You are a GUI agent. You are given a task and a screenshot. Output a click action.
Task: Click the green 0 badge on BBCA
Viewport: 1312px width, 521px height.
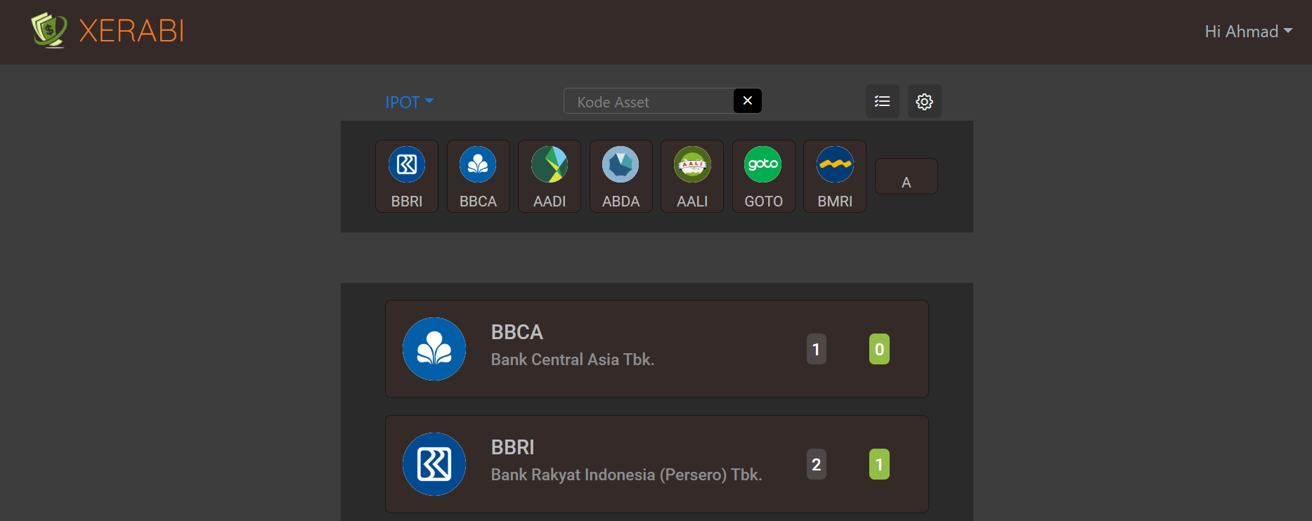click(x=879, y=349)
